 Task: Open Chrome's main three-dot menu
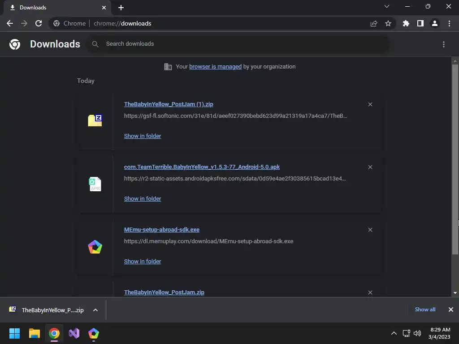click(449, 23)
